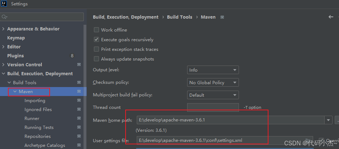The width and height of the screenshot is (339, 149).
Task: Click the search magnifier icon
Action: point(4,17)
